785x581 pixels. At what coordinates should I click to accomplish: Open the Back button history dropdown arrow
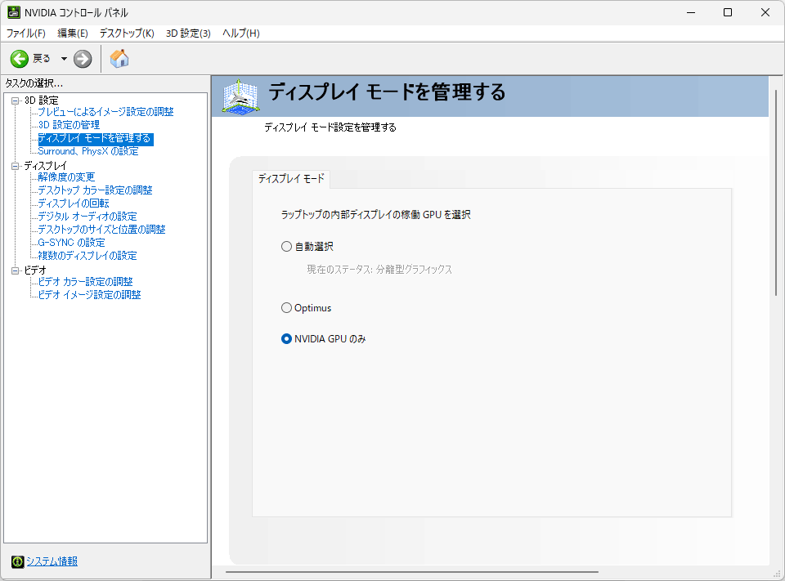pyautogui.click(x=64, y=59)
